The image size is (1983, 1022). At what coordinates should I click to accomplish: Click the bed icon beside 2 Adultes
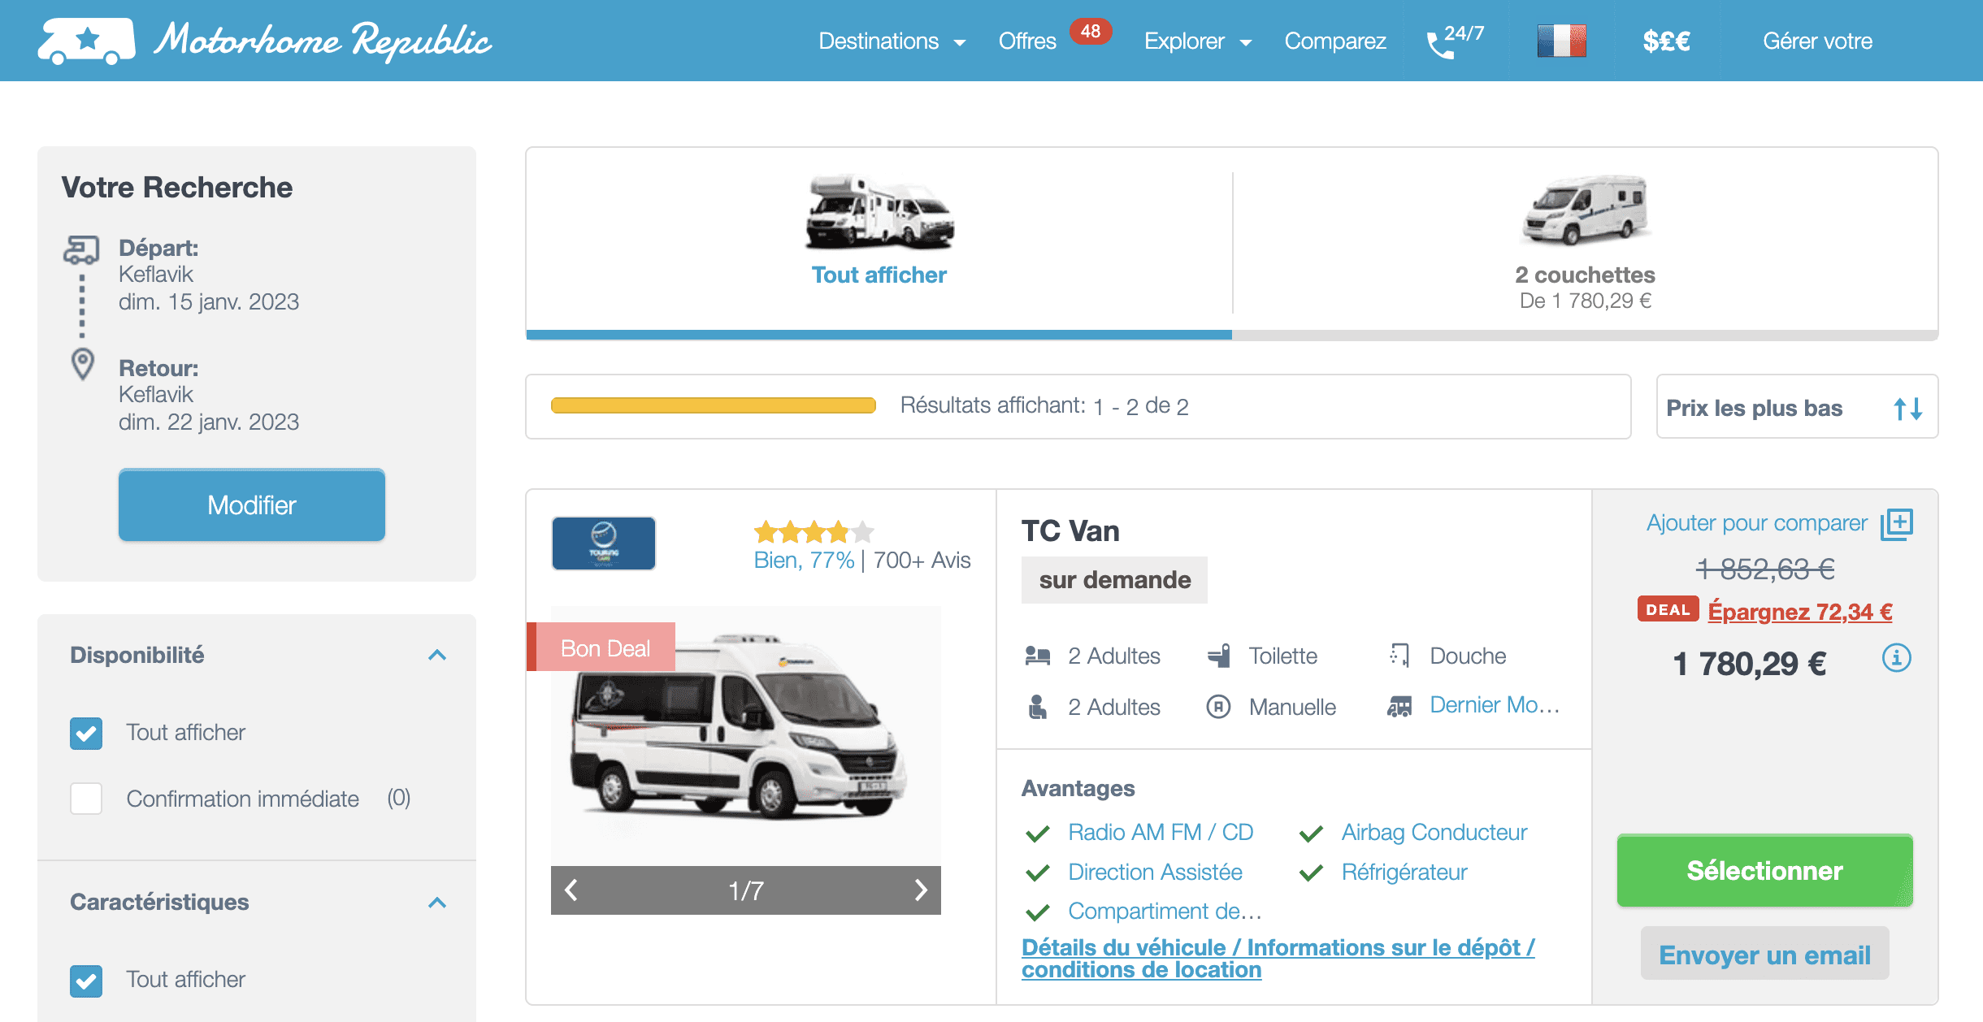(1038, 656)
